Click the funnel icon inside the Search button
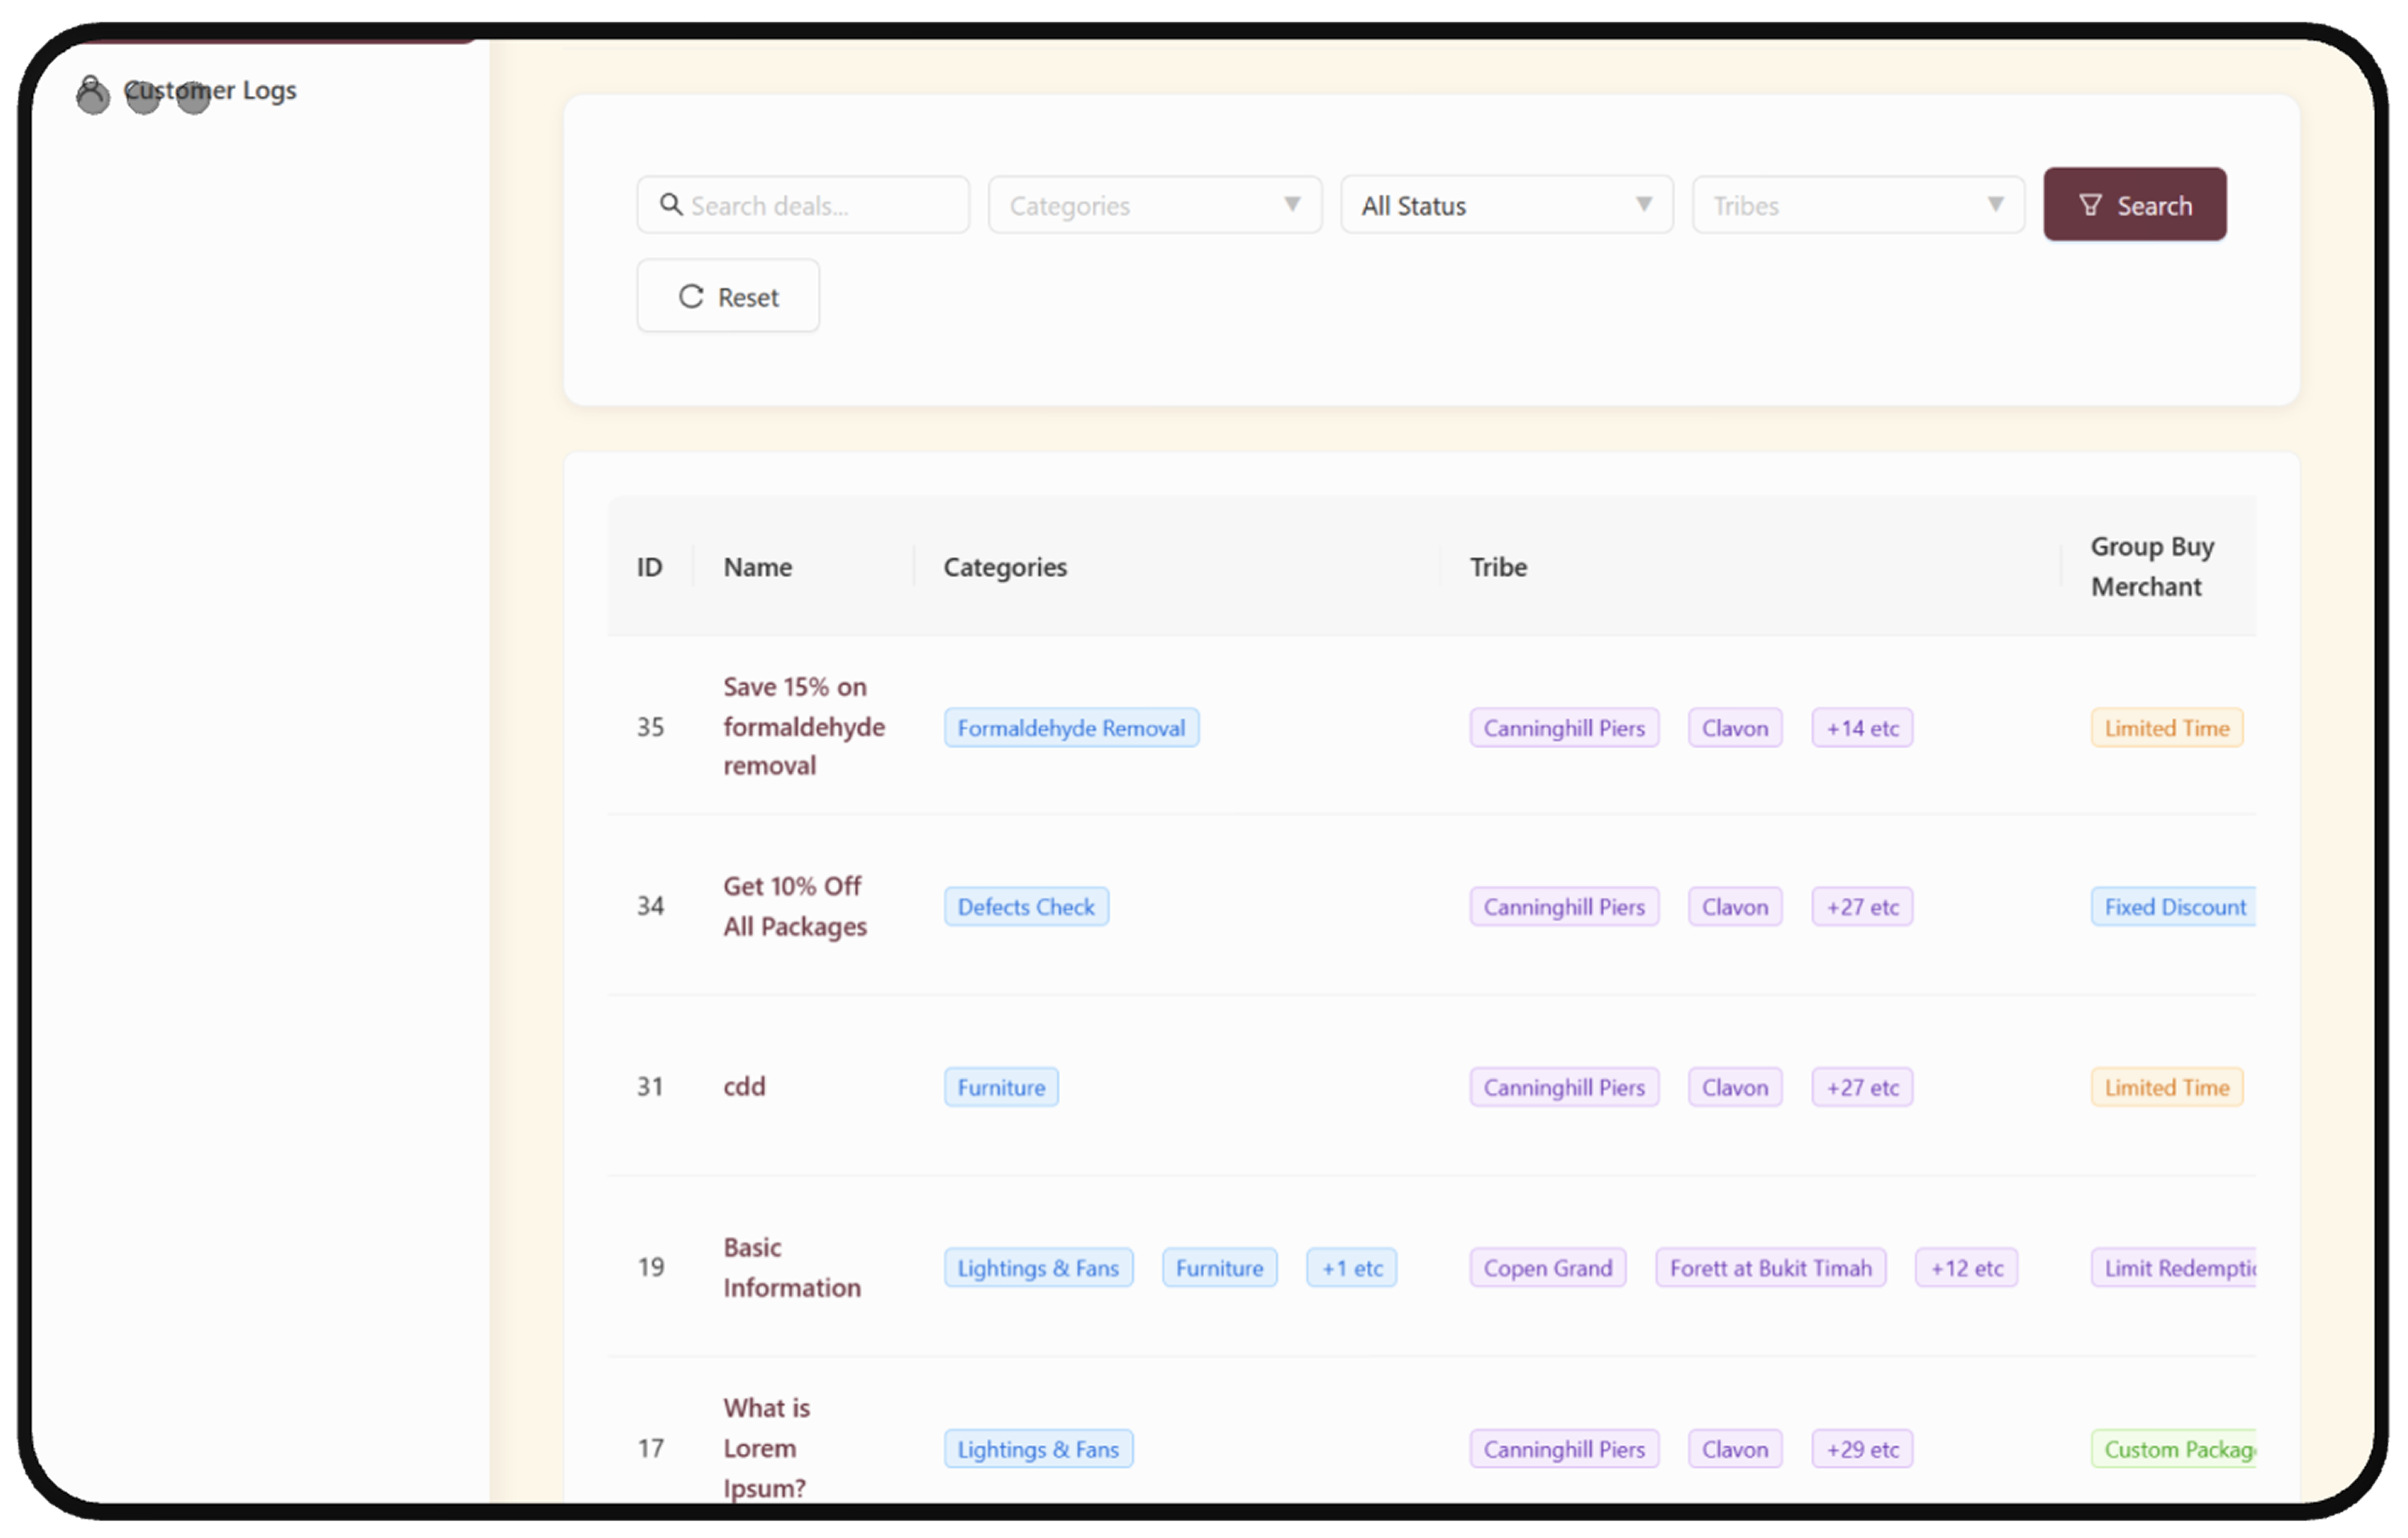Screen dimensions: 2408x1538 (x=2091, y=205)
